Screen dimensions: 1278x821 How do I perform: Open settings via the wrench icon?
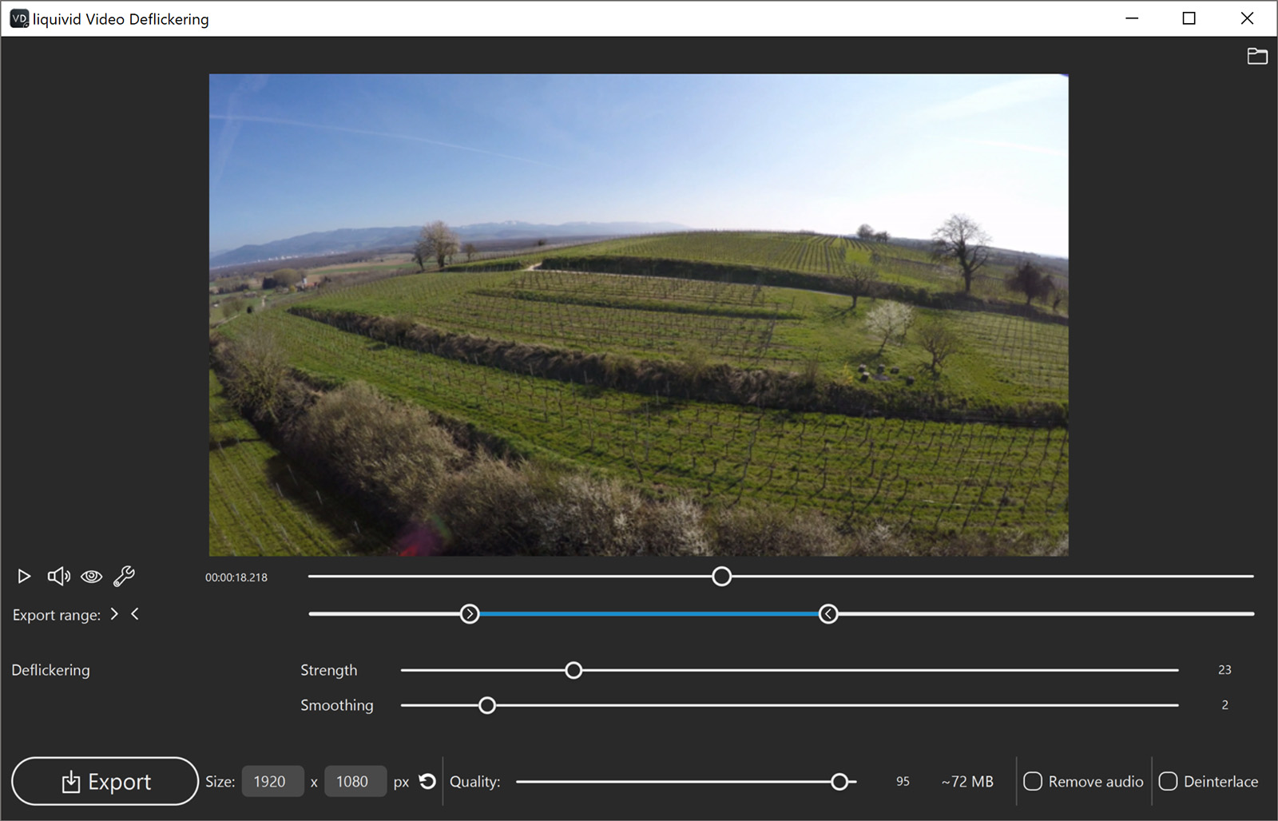click(124, 576)
